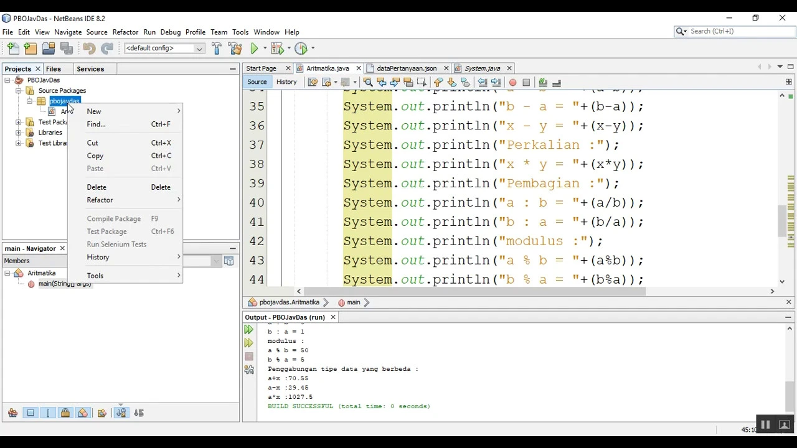Toggle Show Fields filter in Navigator
This screenshot has width=797, height=448.
pyautogui.click(x=31, y=413)
